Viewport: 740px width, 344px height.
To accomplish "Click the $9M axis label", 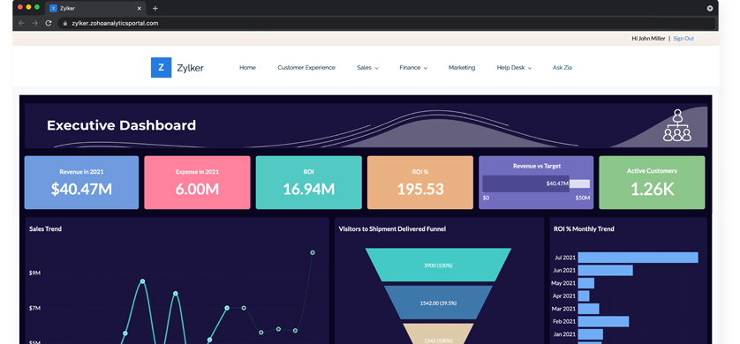I will 35,273.
